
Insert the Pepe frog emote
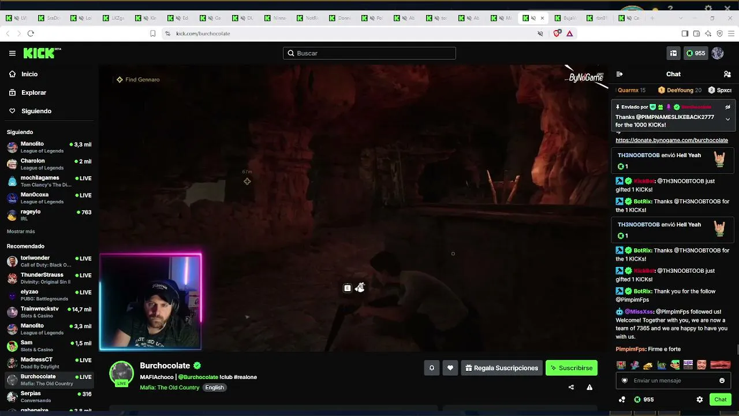[x=661, y=365]
